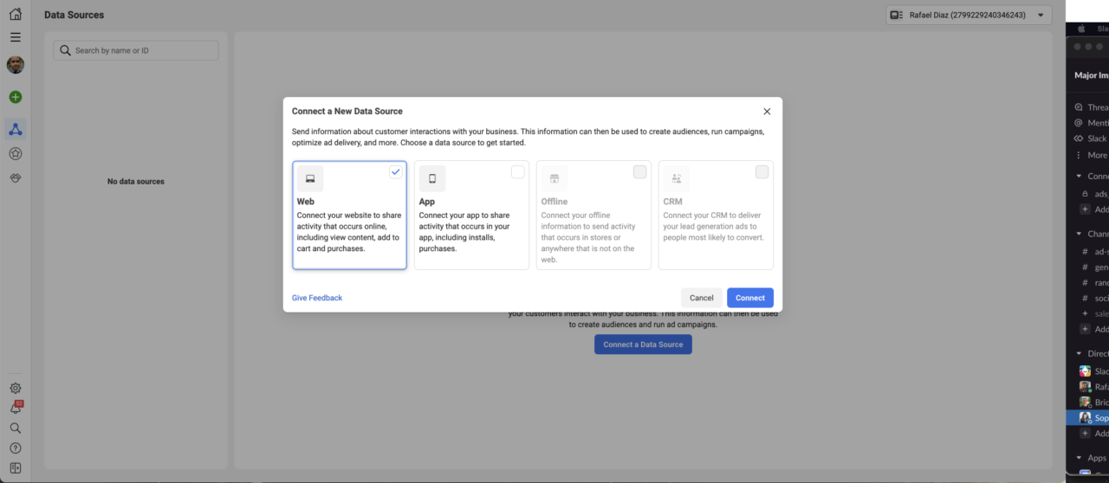Open the hamburger menu in left sidebar
The image size is (1109, 483).
tap(15, 37)
